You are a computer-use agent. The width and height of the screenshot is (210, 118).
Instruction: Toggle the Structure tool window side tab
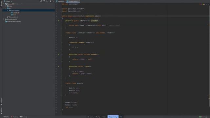(1, 102)
